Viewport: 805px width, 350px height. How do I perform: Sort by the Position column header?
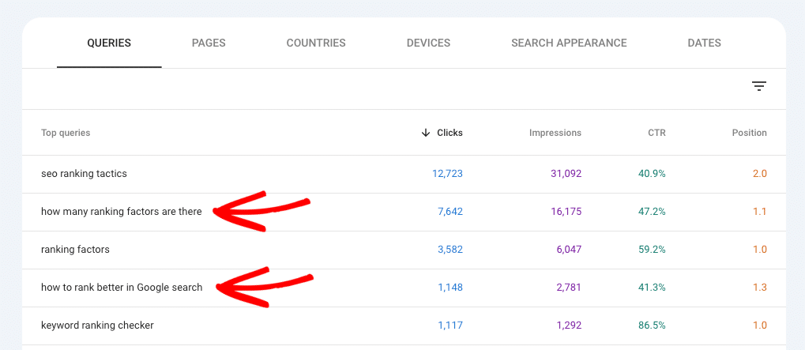[x=749, y=133]
